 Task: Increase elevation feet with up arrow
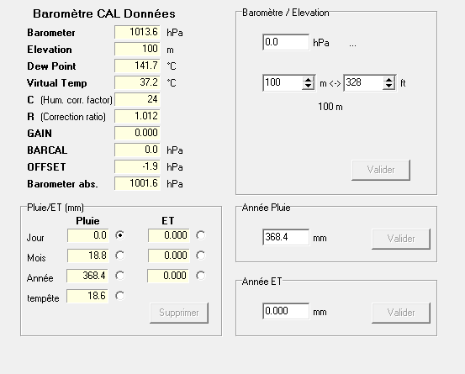click(388, 80)
